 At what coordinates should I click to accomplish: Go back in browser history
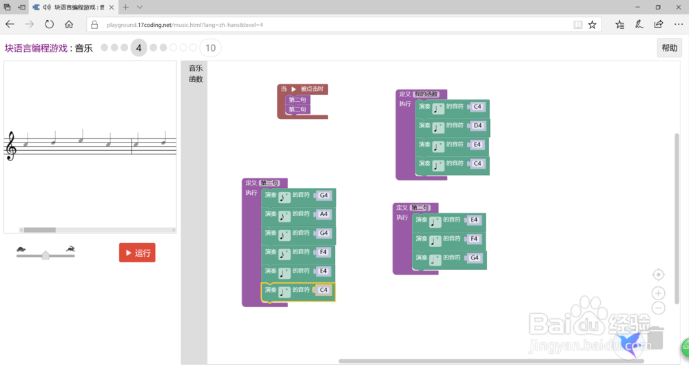click(10, 25)
